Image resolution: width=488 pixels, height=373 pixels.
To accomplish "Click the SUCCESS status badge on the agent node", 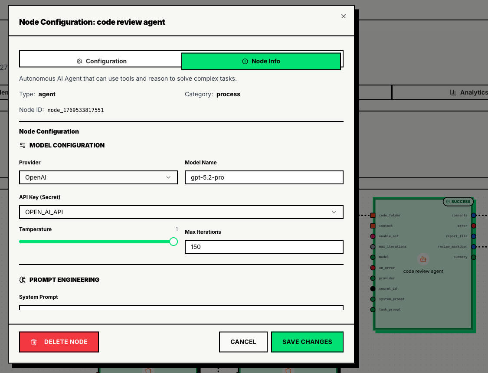I will 458,201.
